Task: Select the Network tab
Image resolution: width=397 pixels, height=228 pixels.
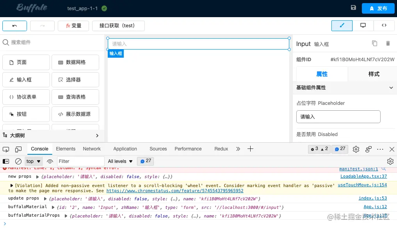Action: pos(92,149)
